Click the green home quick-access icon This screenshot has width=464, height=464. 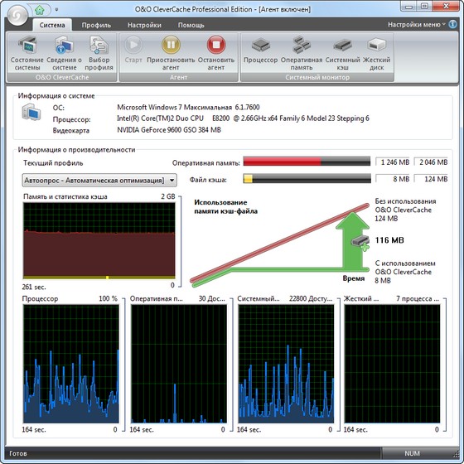tap(40, 10)
